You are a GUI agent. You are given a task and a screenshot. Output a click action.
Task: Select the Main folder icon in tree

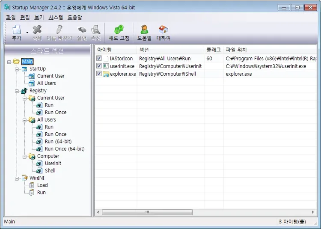(16, 61)
